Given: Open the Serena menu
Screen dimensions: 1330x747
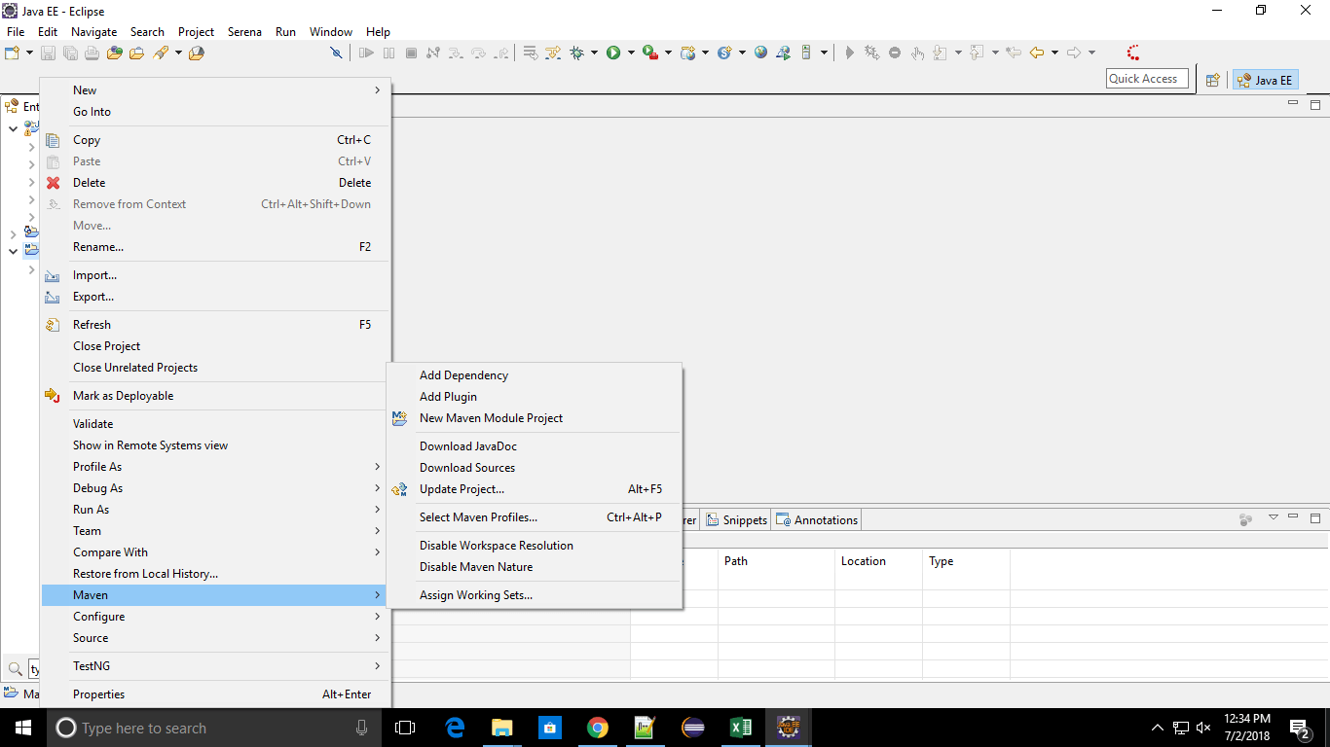Looking at the screenshot, I should (x=244, y=32).
